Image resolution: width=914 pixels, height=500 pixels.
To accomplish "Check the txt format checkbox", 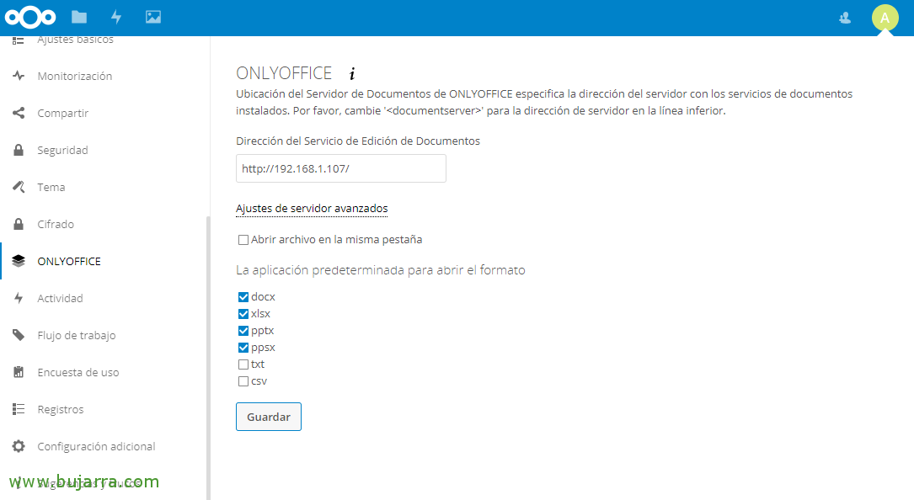I will tap(243, 364).
